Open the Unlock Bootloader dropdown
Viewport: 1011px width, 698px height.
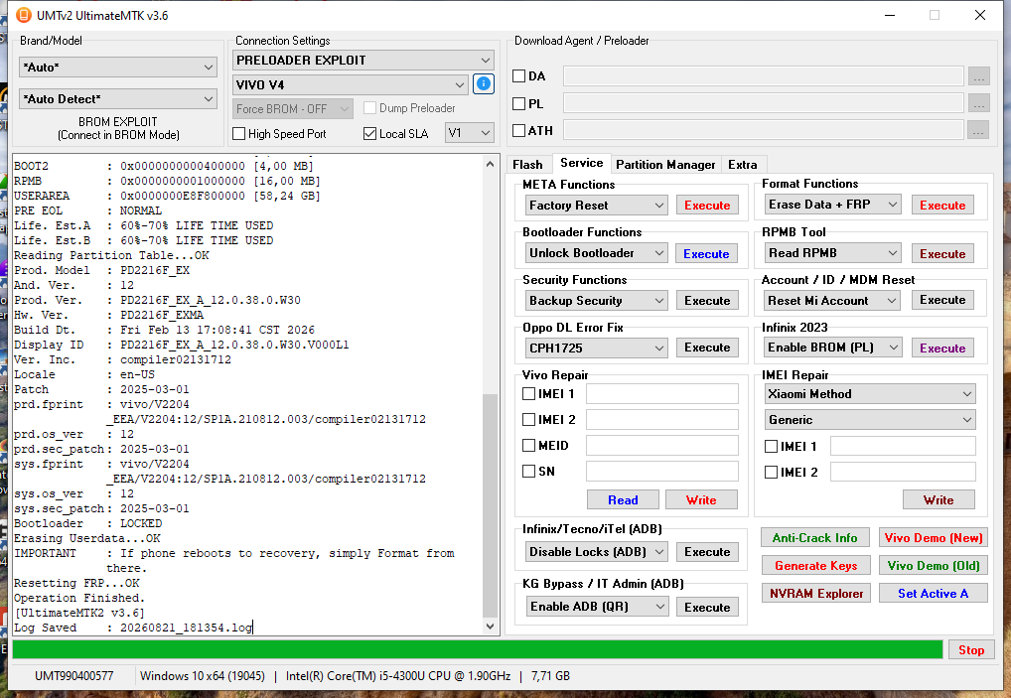597,252
